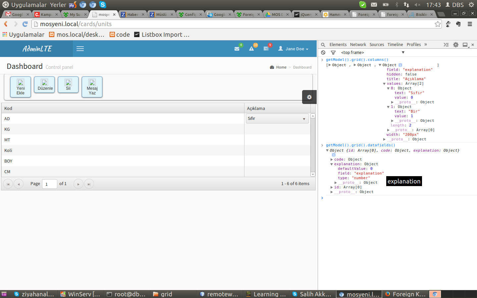Collapse the values: Array[2] node
477x298 pixels.
click(384, 84)
